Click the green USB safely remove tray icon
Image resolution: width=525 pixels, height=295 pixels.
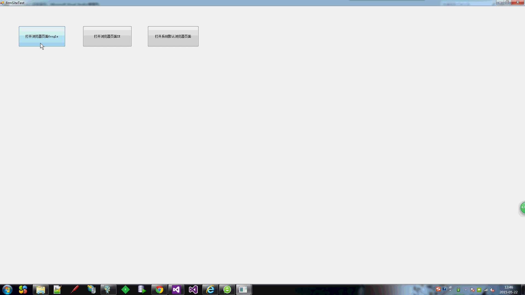coord(459,290)
